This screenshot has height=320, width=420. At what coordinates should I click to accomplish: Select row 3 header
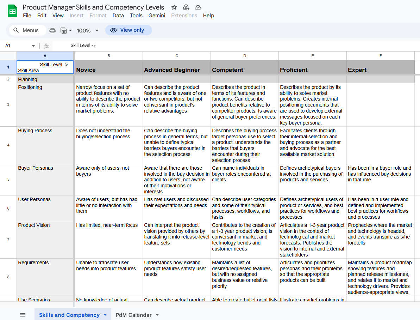click(8, 105)
